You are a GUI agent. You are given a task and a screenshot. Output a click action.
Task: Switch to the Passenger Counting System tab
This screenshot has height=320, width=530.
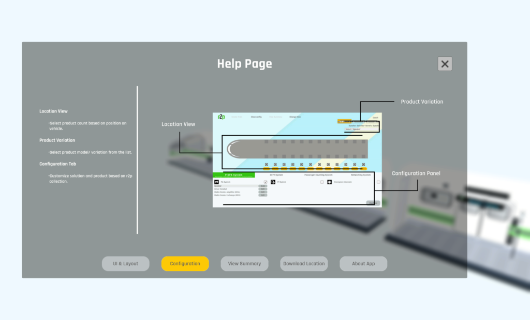click(319, 174)
